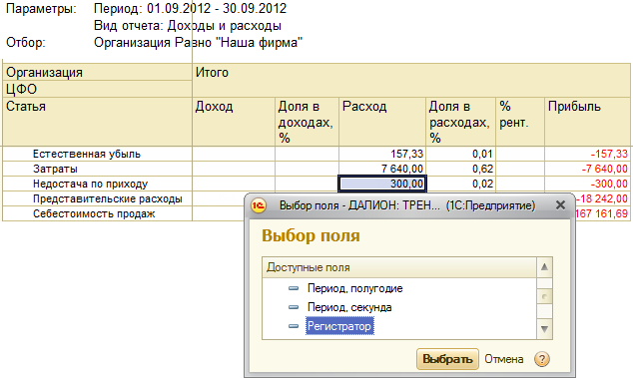Click the field icon beside Период, секунда
The image size is (633, 378).
click(294, 307)
